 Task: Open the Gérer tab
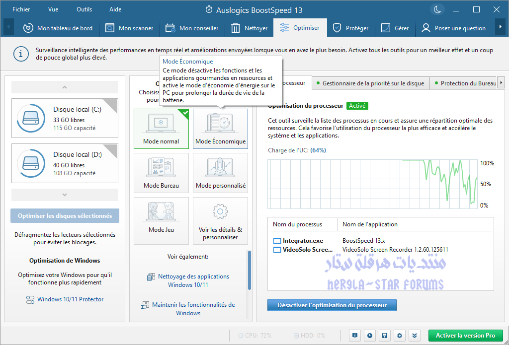pos(395,28)
